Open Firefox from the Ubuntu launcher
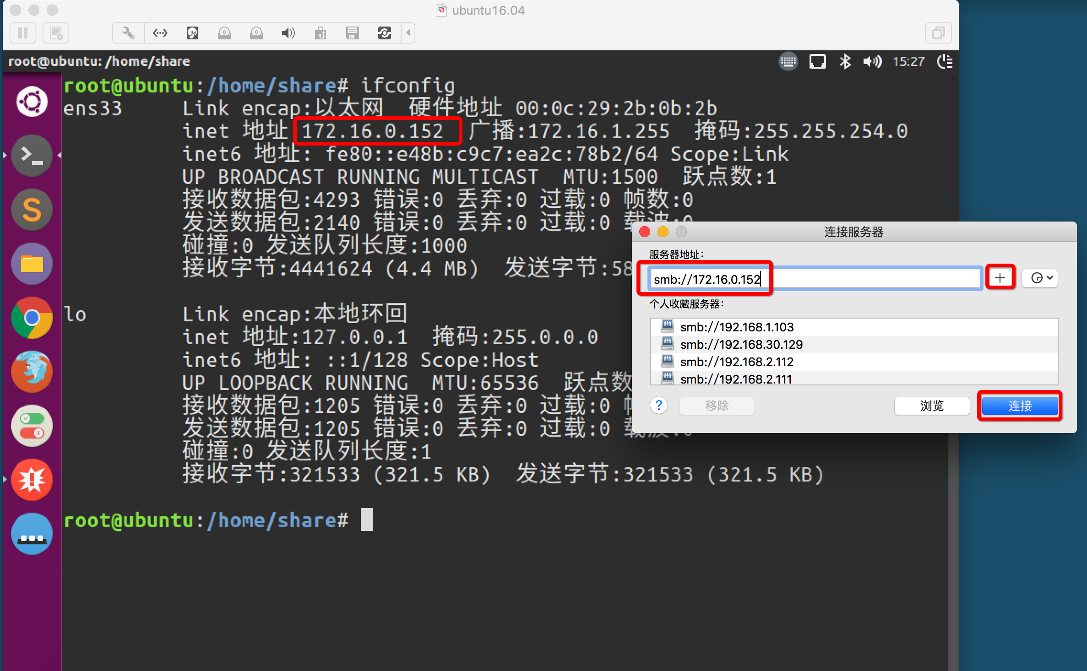Screen dimensions: 1087x671 click(32, 371)
